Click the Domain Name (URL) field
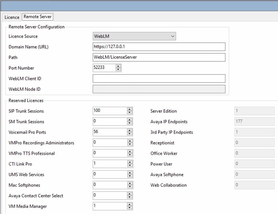The width and height of the screenshot is (278, 214). [x=159, y=47]
